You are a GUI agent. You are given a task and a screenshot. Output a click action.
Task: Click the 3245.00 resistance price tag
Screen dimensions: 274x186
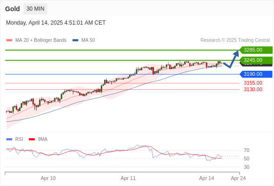(256, 60)
